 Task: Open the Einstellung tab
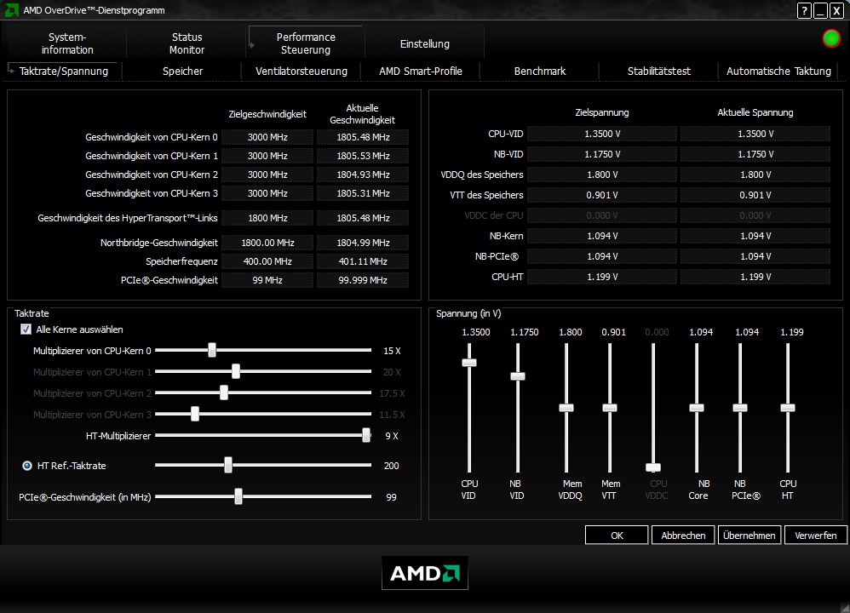coord(424,44)
